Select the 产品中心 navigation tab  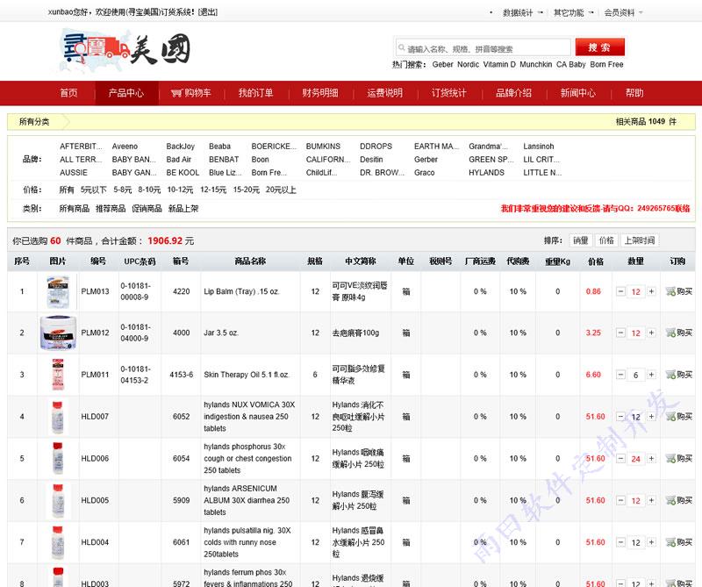(x=126, y=93)
